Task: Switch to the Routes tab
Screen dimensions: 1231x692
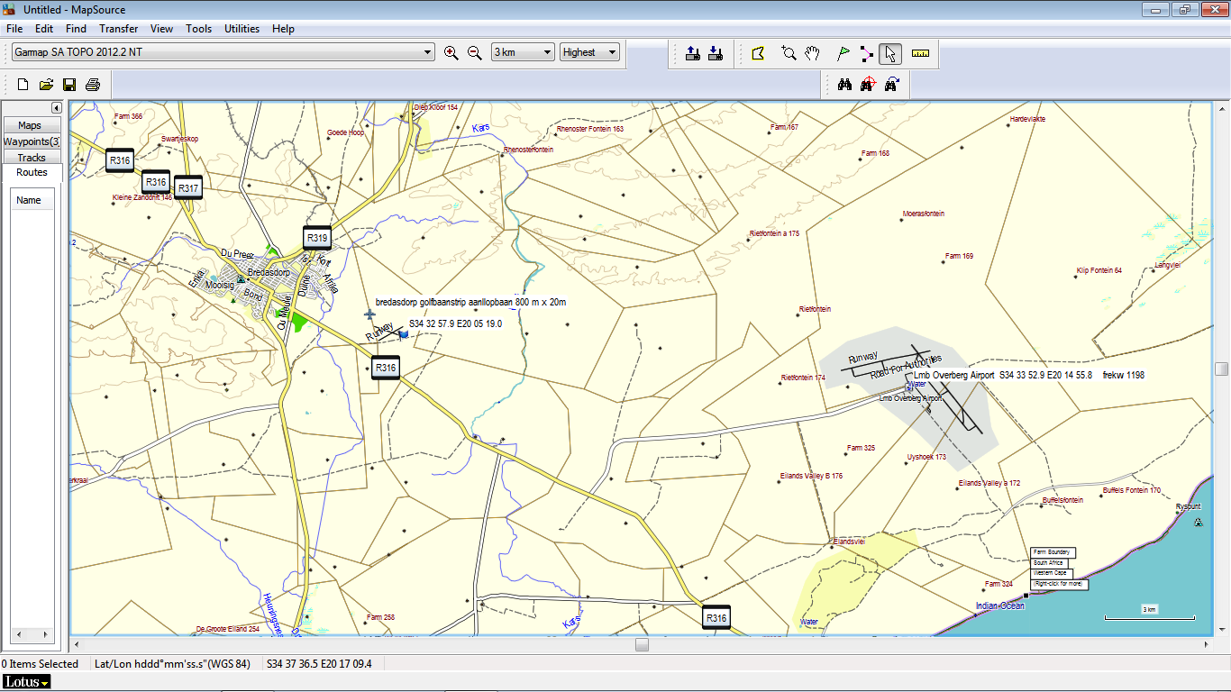Action: pyautogui.click(x=32, y=172)
